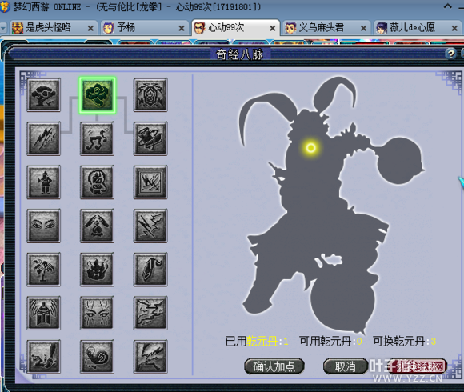Select the weeping eyes skill icon
464x392 pixels.
tap(97, 313)
